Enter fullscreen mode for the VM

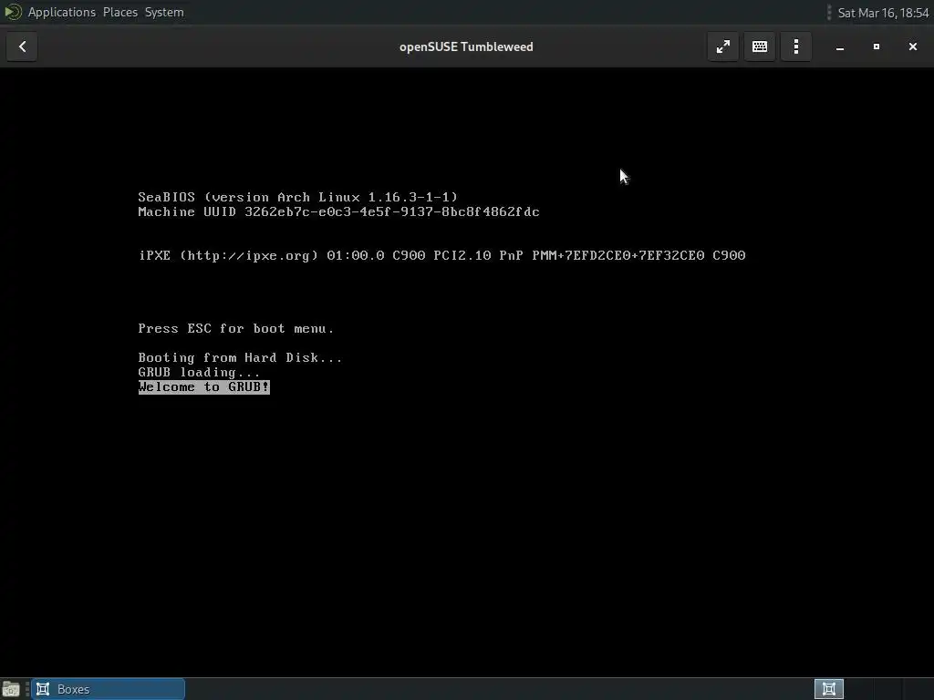(723, 46)
